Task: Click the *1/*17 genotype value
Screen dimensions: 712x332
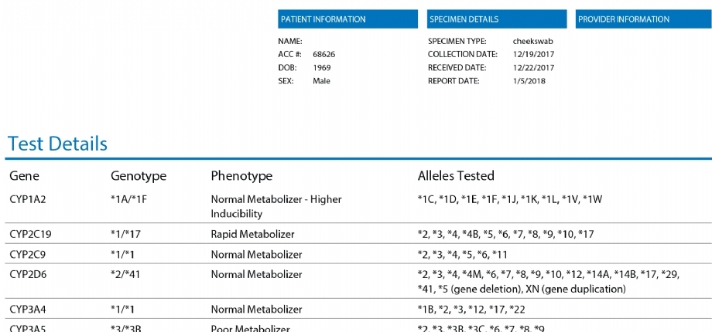Action: point(126,234)
